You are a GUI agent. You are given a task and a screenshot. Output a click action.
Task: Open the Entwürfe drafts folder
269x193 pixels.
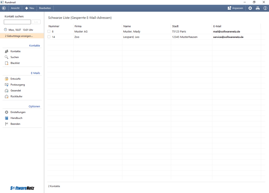[15, 79]
